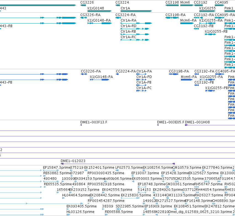Select the l(1)G0148-RA transcript label
235x216 pixels.
point(99,20)
